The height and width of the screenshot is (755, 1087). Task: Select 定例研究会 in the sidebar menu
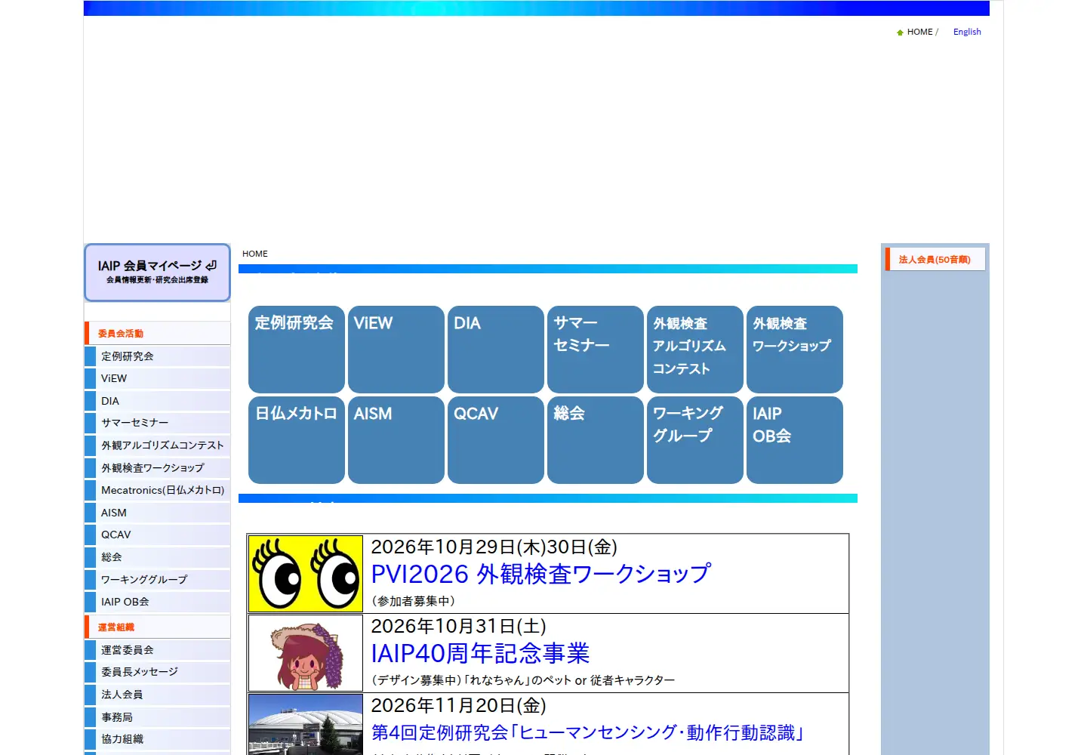click(x=158, y=356)
